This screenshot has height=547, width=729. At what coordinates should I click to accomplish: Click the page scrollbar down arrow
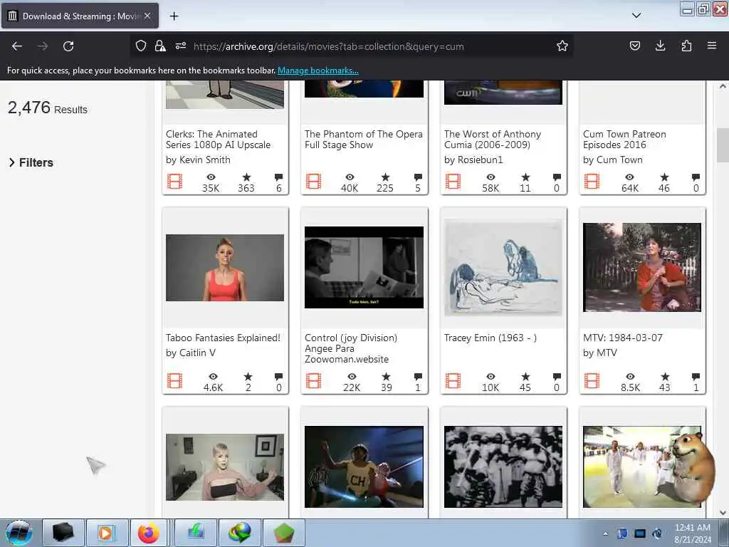coord(723,513)
